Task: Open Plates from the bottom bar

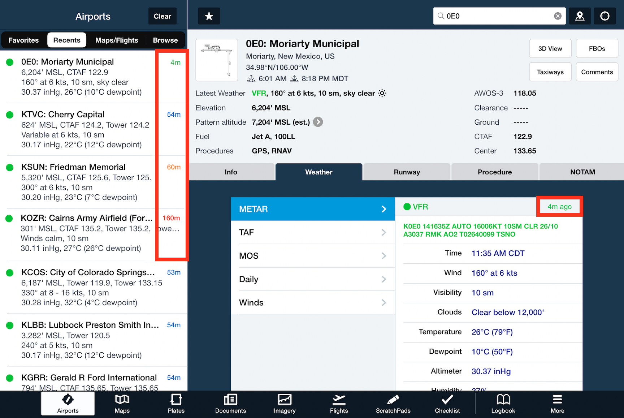Action: click(x=176, y=404)
